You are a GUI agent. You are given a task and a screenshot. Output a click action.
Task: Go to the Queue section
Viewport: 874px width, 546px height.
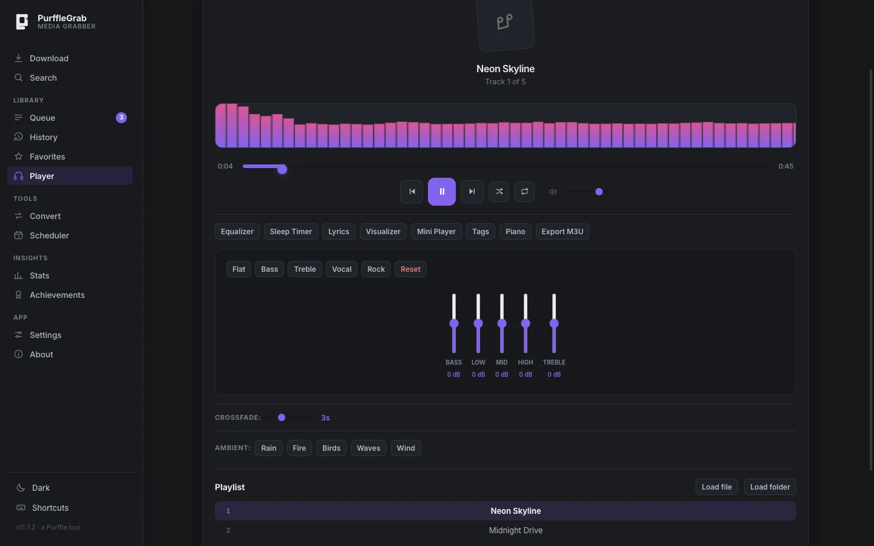coord(70,118)
